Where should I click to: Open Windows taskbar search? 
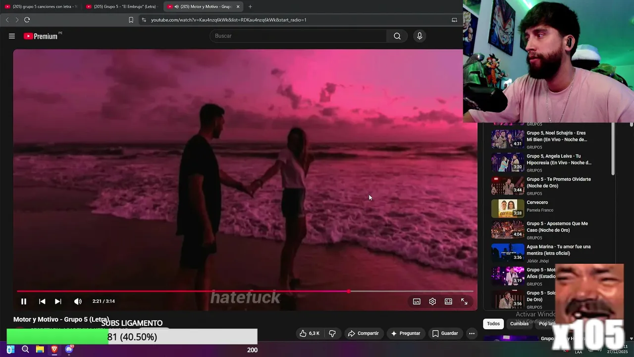pos(25,350)
